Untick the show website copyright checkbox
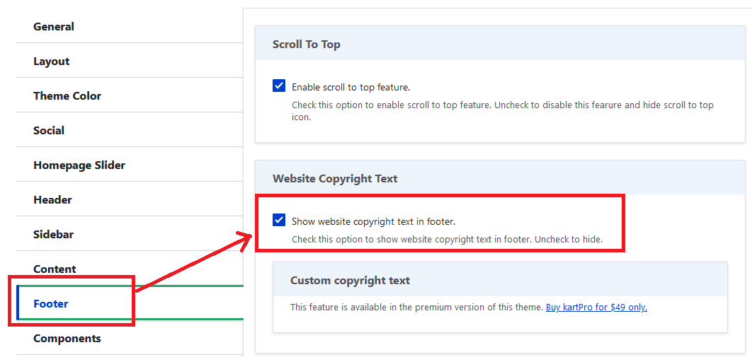752x357 pixels. click(279, 221)
